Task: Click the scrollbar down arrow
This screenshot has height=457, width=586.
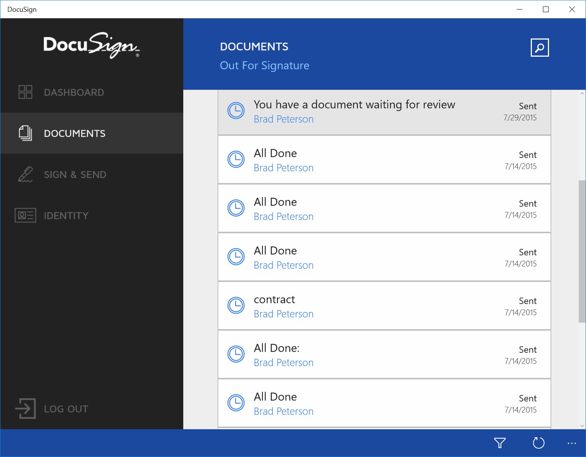Action: (582, 426)
